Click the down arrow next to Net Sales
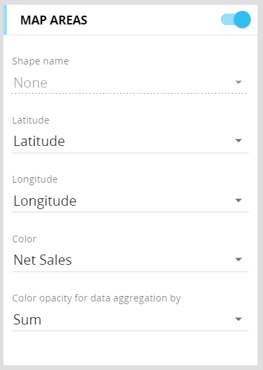This screenshot has width=263, height=370. click(x=239, y=259)
